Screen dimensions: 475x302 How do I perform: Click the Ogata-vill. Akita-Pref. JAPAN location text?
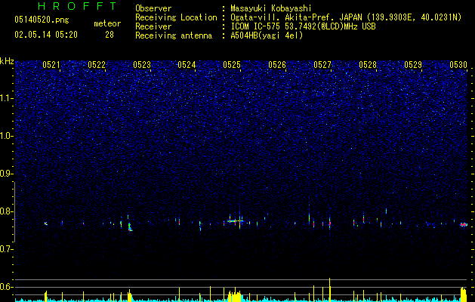[346, 17]
